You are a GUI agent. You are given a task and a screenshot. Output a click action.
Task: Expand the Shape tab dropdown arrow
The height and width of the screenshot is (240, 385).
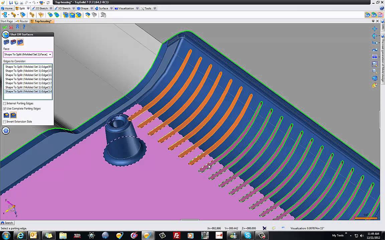click(92, 8)
